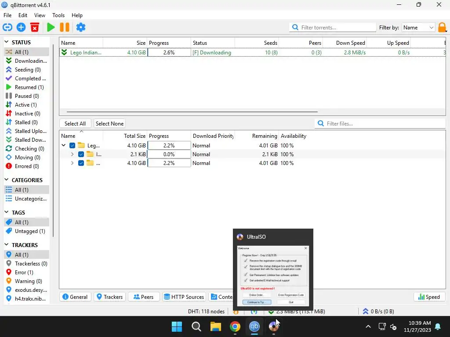Click the Add Torrent File plus icon
450x337 pixels.
click(x=21, y=27)
